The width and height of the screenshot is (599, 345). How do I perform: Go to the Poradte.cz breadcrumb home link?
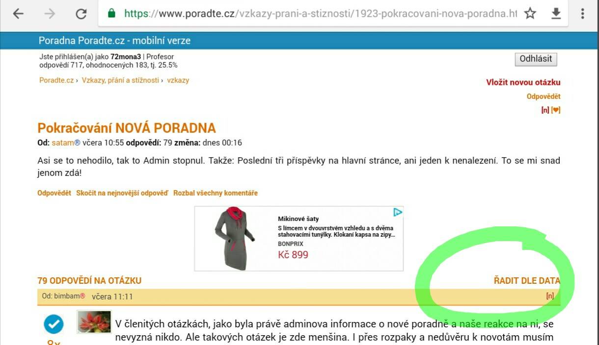coord(56,80)
